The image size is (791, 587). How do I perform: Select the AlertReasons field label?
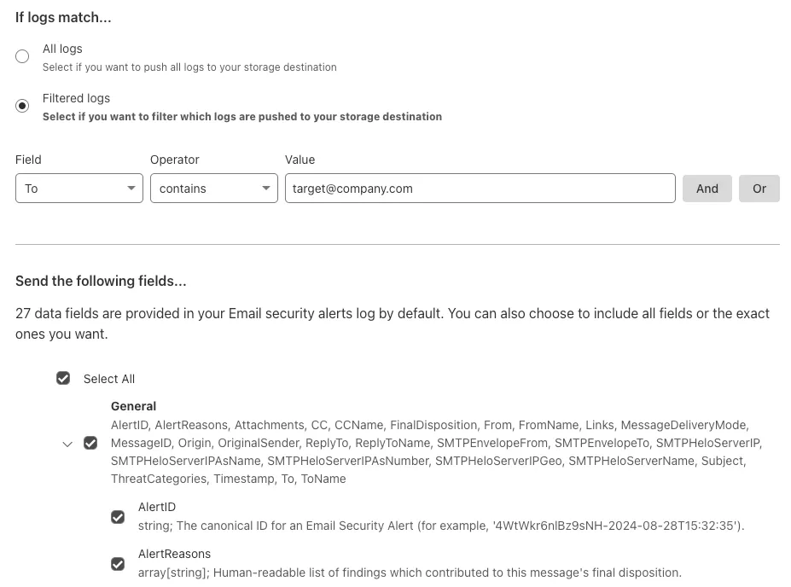(x=174, y=553)
